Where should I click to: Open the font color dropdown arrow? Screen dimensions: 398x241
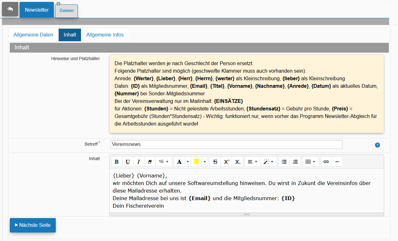pos(187,162)
